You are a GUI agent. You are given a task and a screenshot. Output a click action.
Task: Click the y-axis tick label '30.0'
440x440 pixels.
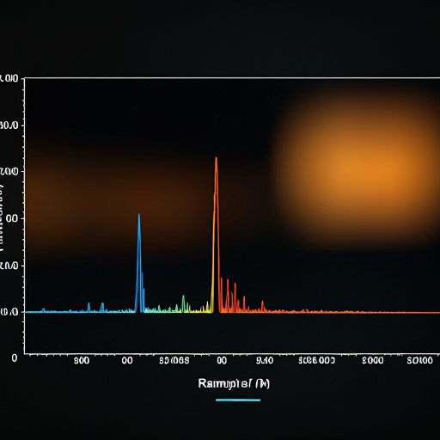click(9, 125)
